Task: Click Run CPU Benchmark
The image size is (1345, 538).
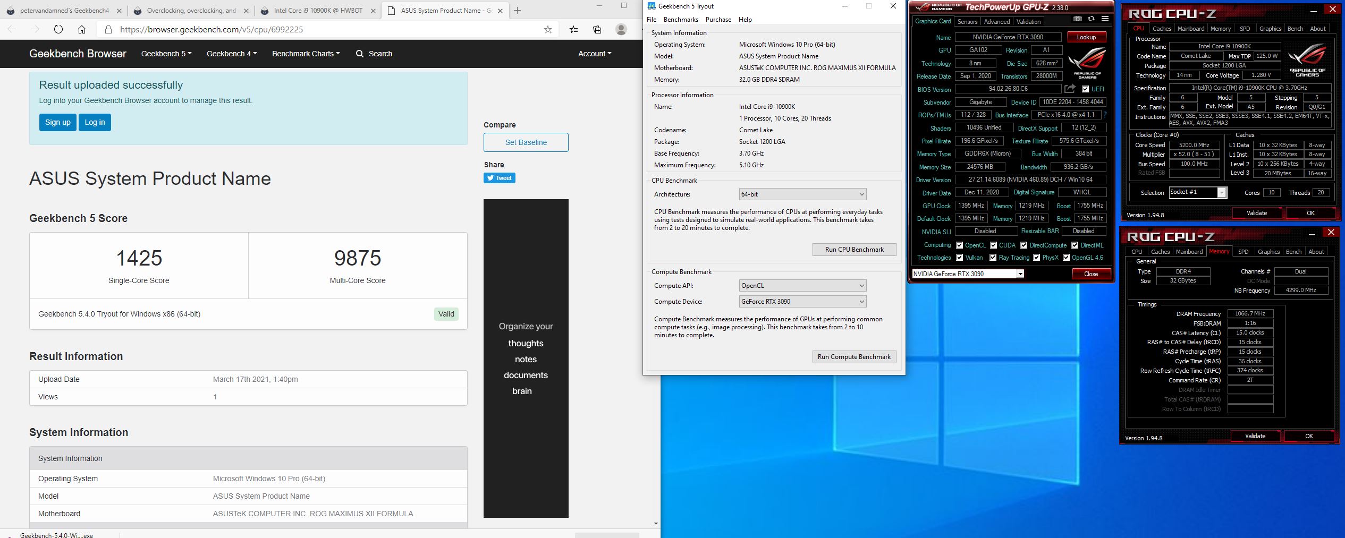Action: (x=854, y=250)
